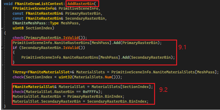Select the FNaniteDrawListContext class name
The height and width of the screenshot is (110, 220).
39,4
